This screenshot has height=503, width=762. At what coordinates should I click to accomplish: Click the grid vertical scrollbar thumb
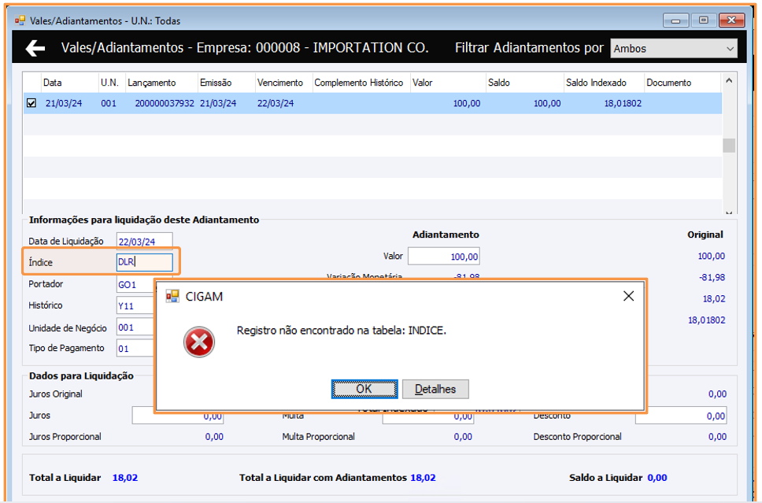point(728,146)
